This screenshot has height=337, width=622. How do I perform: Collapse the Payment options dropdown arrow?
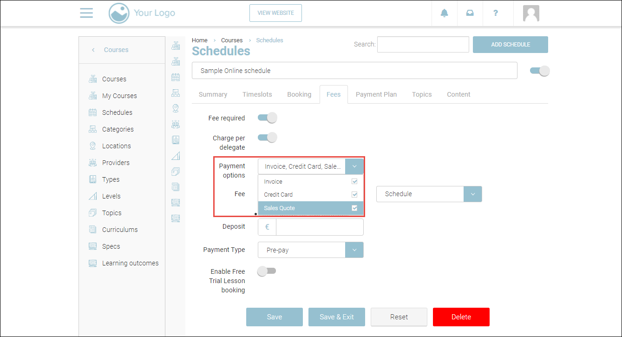[x=354, y=166]
